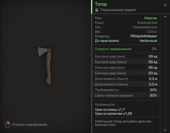This screenshot has width=170, height=133.
Task: Click the PROstoMrMaster owner name
Action: tap(144, 36)
